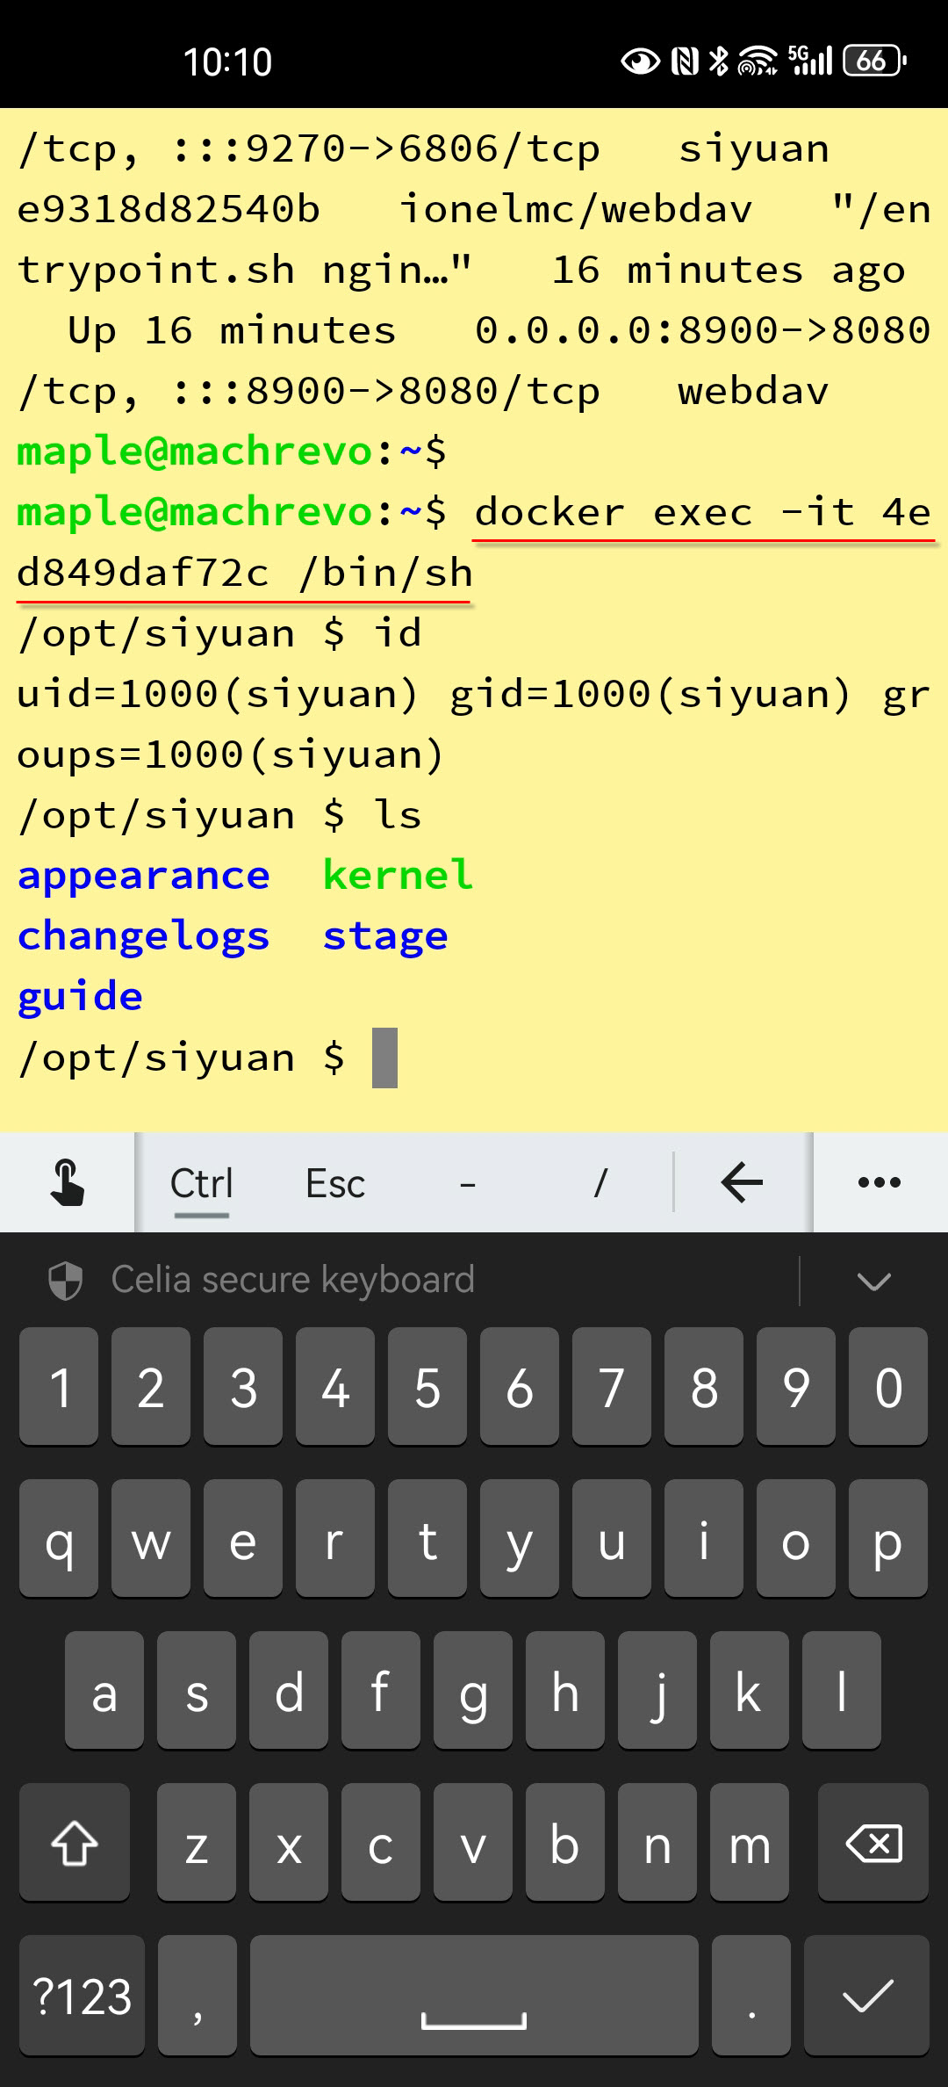Tap the touch gesture hand icon

(67, 1182)
